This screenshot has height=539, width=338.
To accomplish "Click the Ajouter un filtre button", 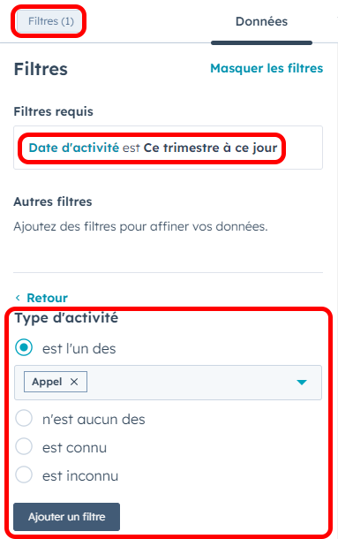I will coord(67,517).
